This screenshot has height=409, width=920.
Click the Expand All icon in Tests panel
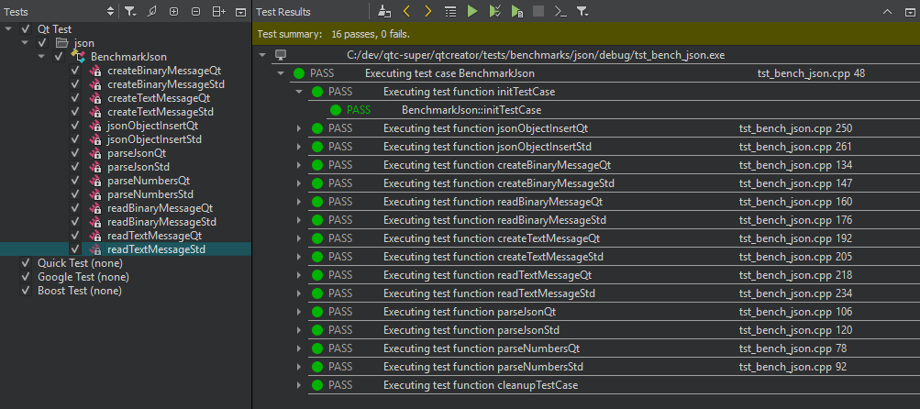pyautogui.click(x=173, y=12)
